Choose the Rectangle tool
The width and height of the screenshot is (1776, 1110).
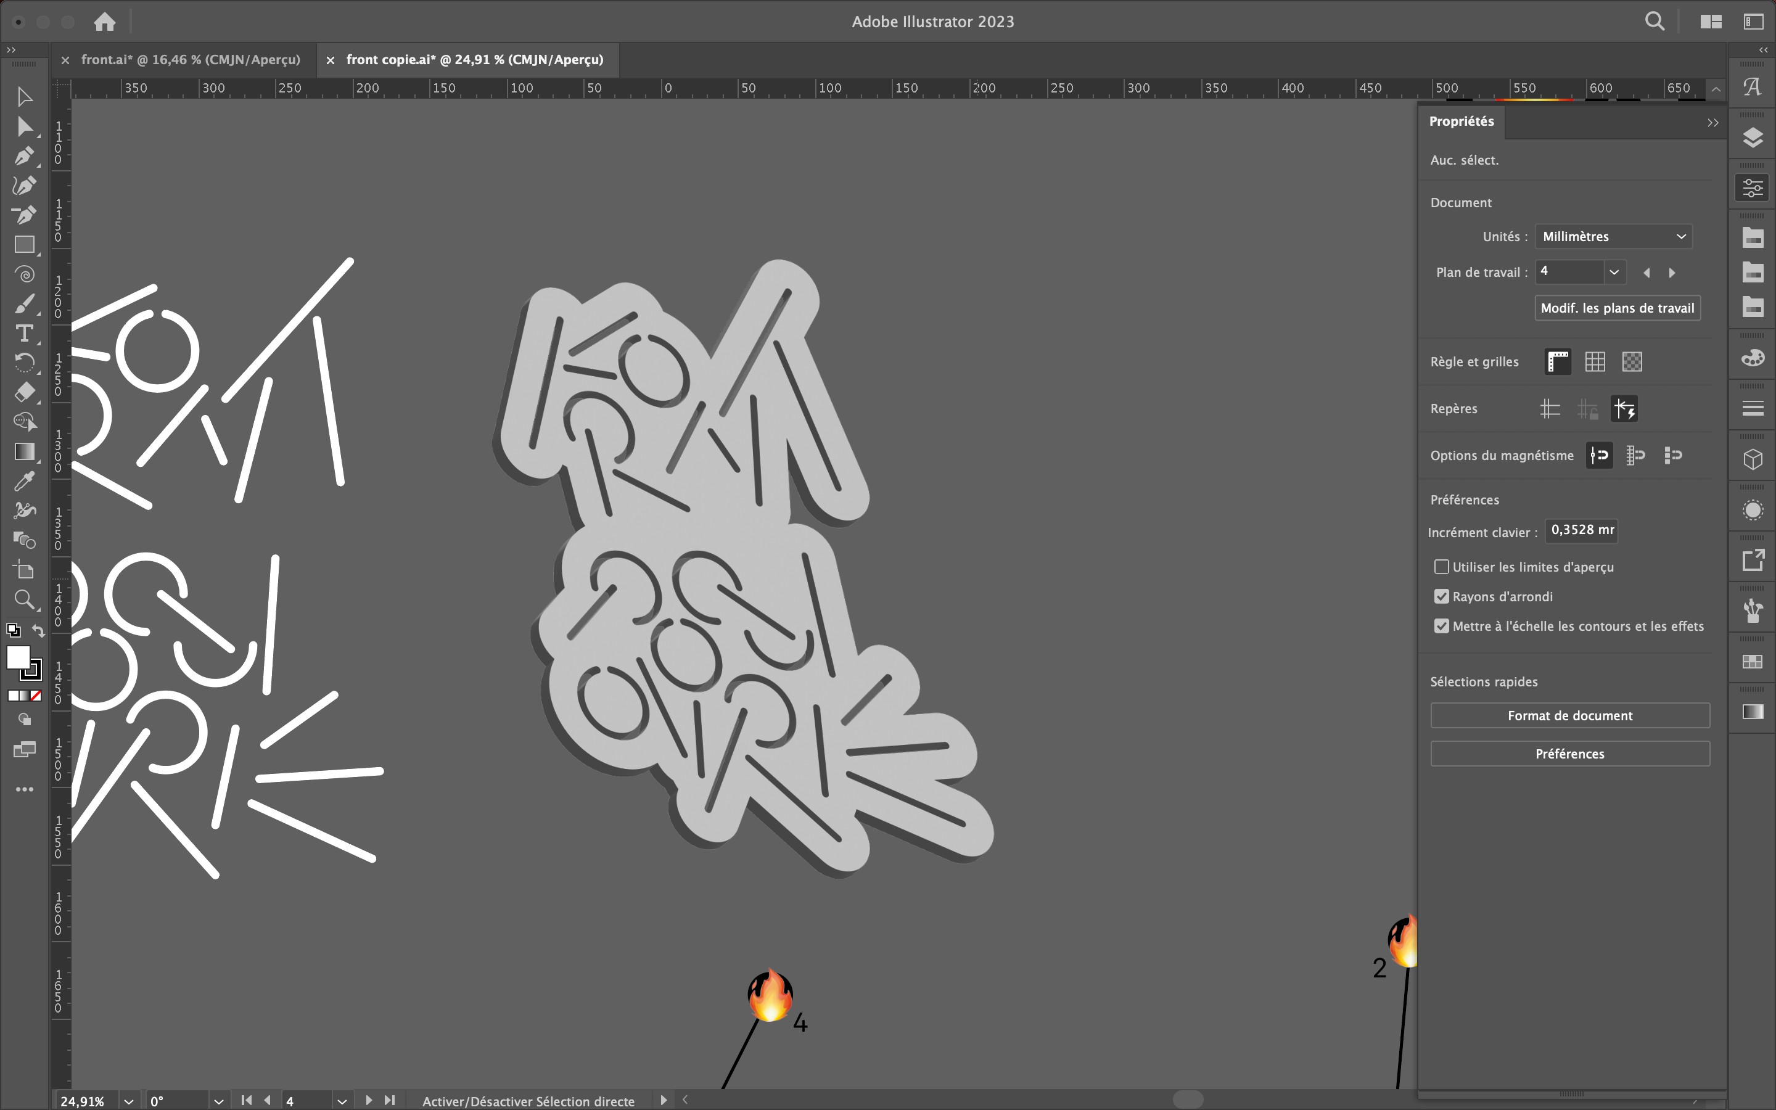23,244
